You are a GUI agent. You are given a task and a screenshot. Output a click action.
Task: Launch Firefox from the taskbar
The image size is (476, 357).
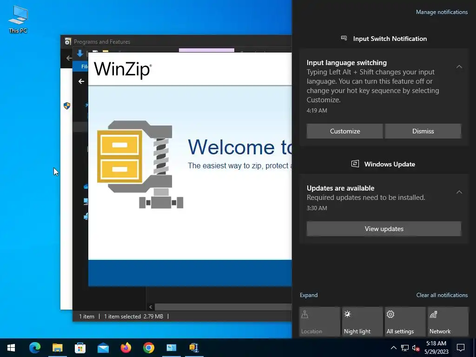coord(126,348)
